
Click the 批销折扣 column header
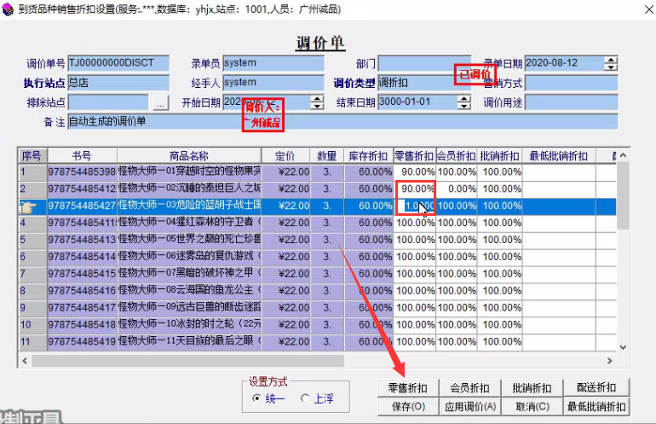tap(499, 156)
